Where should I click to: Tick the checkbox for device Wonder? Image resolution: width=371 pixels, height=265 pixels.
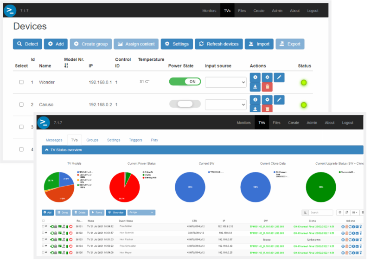(21, 82)
